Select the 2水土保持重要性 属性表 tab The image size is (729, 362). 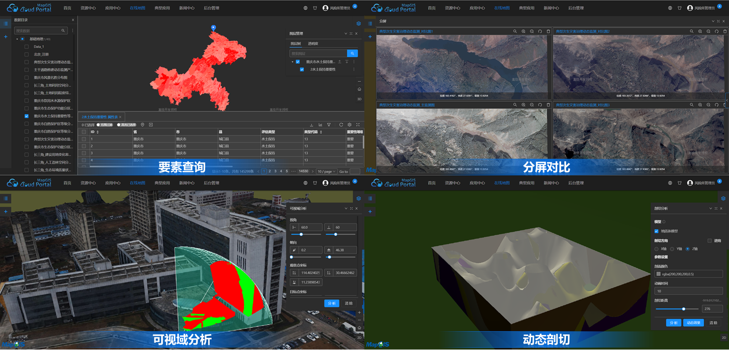pos(100,117)
